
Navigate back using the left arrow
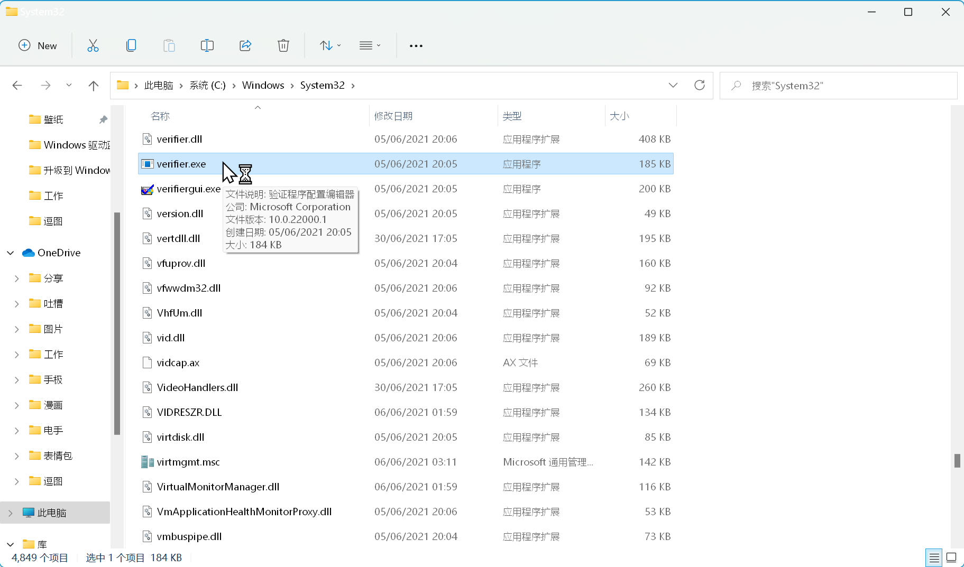point(17,85)
